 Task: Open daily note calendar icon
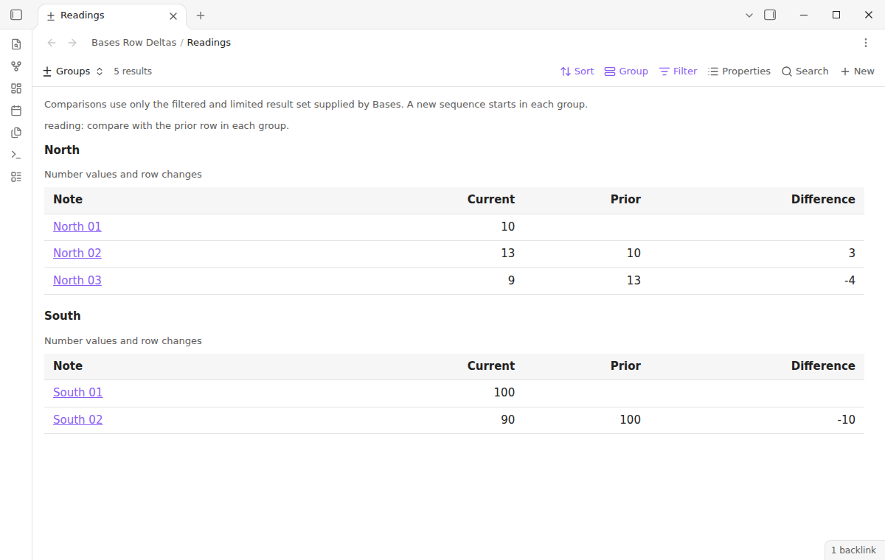point(16,111)
